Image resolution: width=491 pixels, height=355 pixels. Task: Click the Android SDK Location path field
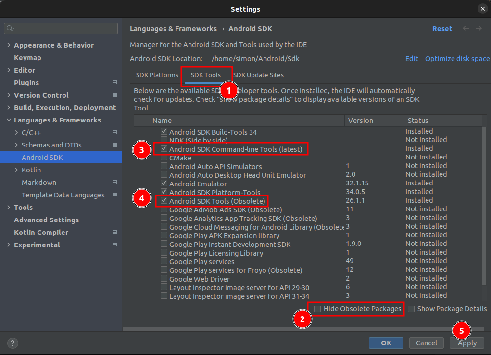tap(303, 59)
